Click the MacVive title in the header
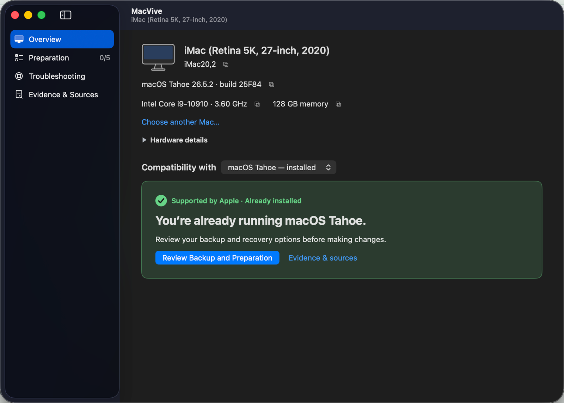Image resolution: width=564 pixels, height=403 pixels. 147,11
